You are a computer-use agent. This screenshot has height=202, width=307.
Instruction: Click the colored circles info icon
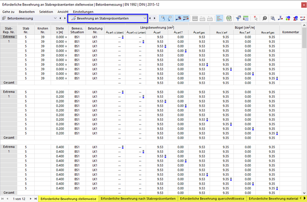point(288,19)
